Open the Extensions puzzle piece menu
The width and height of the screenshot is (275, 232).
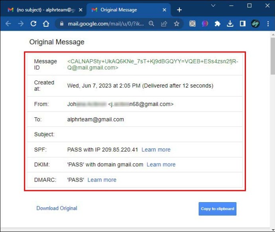[x=218, y=23]
